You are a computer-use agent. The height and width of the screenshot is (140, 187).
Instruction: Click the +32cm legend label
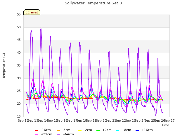tap(46, 134)
